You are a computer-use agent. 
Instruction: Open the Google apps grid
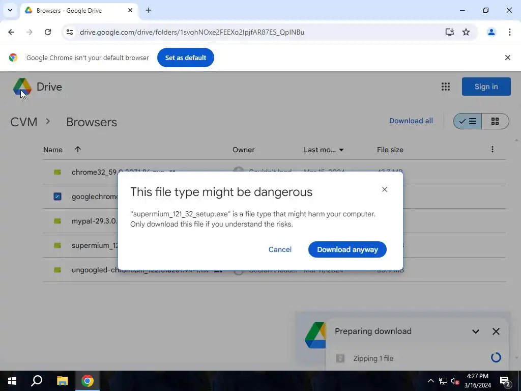(446, 87)
